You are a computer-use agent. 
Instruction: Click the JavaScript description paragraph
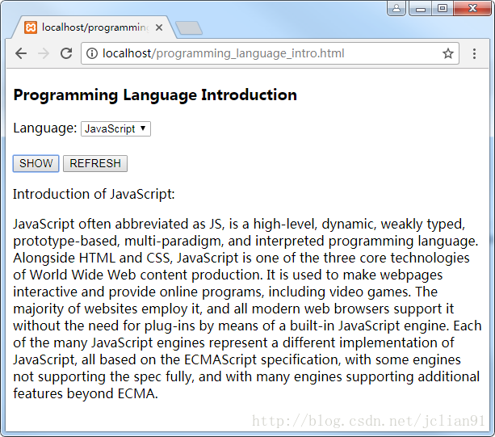click(x=247, y=309)
